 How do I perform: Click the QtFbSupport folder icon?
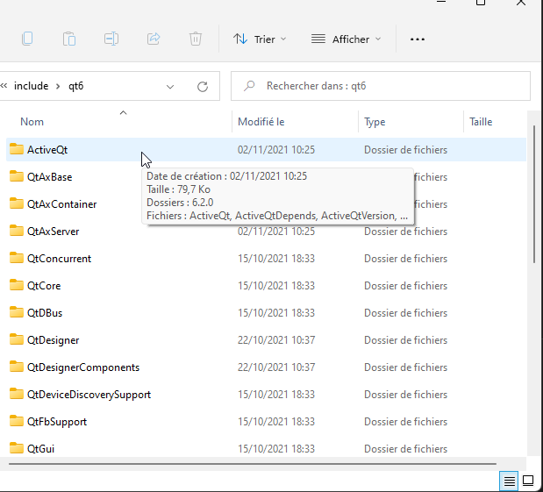(17, 421)
